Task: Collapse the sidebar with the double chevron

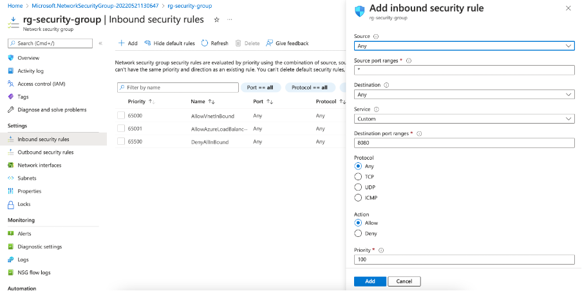Action: tap(100, 43)
